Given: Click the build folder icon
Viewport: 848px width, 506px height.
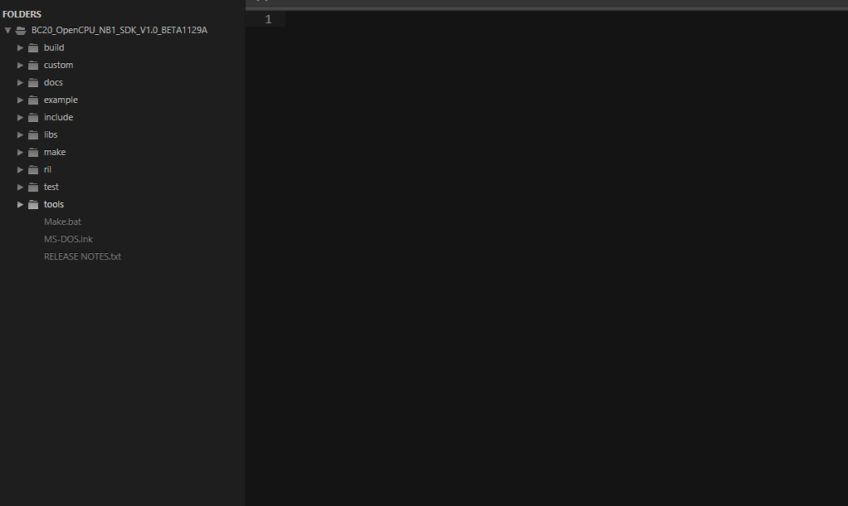Looking at the screenshot, I should click(33, 47).
